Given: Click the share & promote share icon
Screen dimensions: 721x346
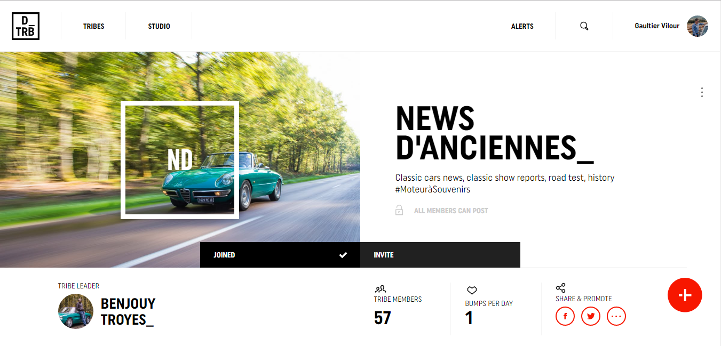Looking at the screenshot, I should pyautogui.click(x=560, y=288).
